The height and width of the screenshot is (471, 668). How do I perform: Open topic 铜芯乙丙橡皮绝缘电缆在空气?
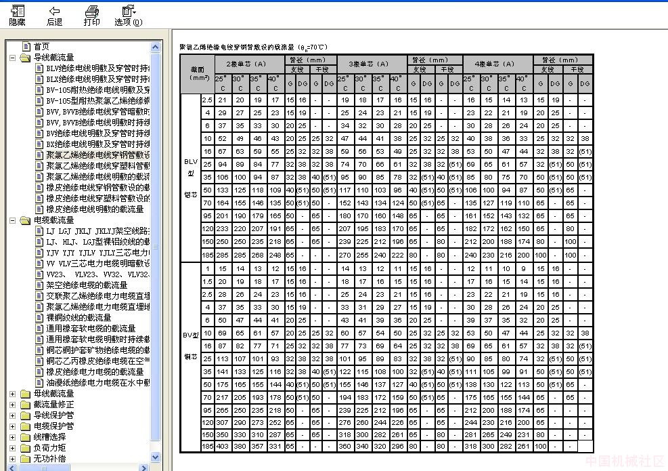[98, 361]
